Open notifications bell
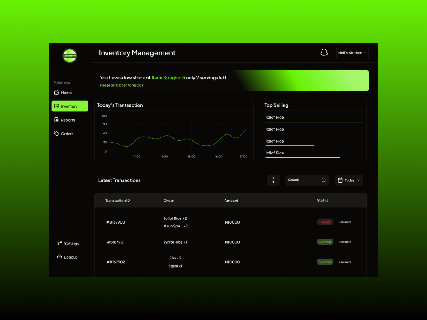Viewport: 427px width, 320px height. coord(324,52)
